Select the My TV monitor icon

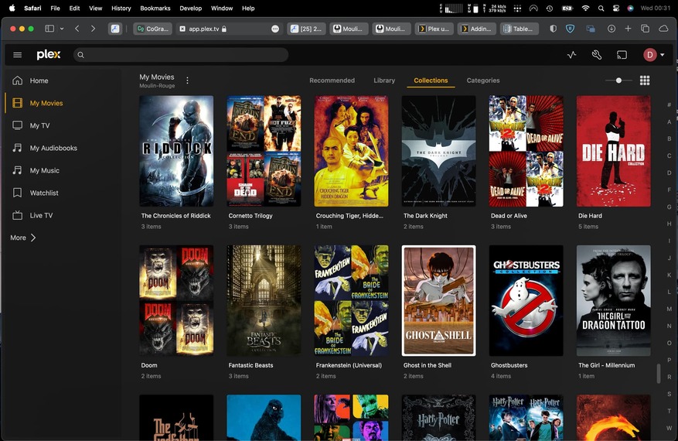tap(17, 125)
